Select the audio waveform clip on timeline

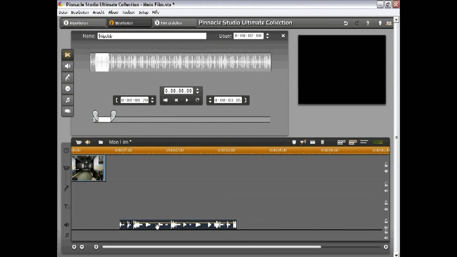coord(178,225)
